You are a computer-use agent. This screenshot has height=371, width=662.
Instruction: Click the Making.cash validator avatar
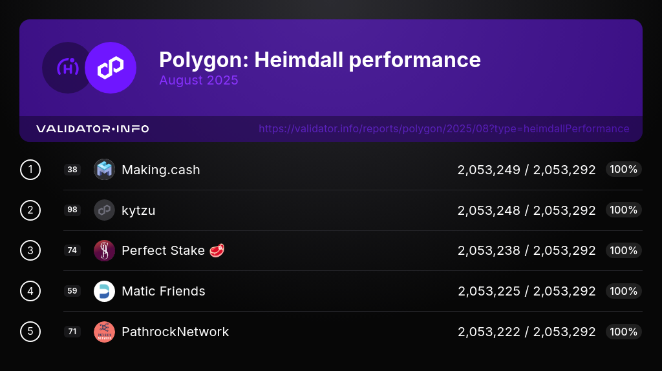104,170
